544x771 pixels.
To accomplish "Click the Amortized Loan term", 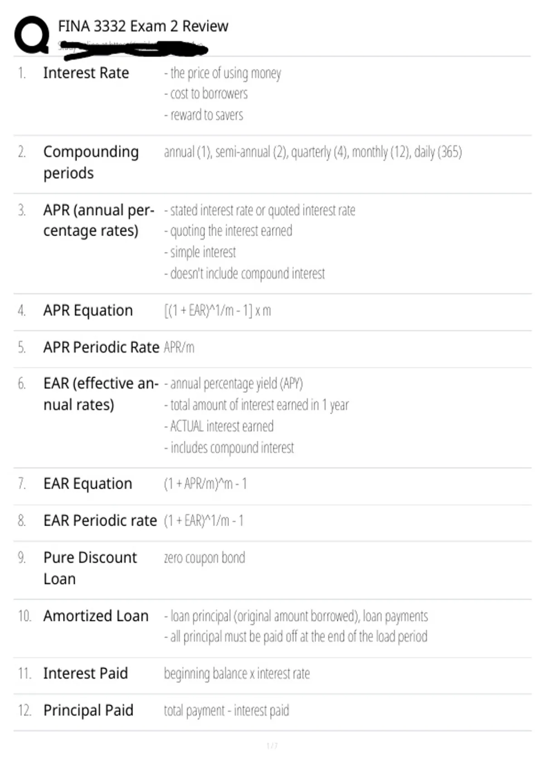I will [x=96, y=616].
